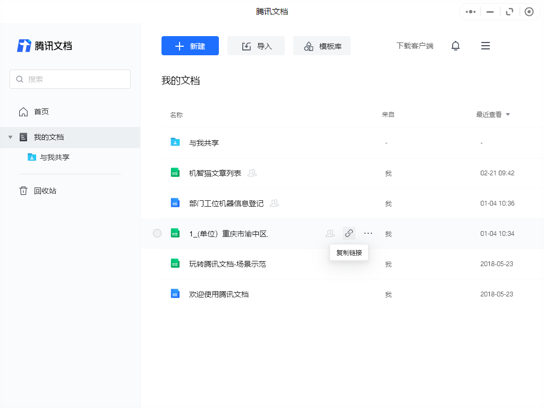
Task: Open the 模板库 template library
Action: click(x=322, y=46)
